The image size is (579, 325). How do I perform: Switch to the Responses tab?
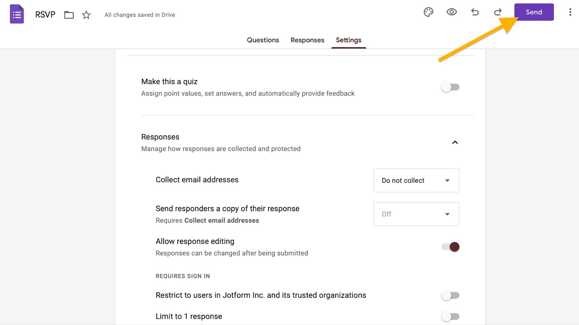click(307, 40)
